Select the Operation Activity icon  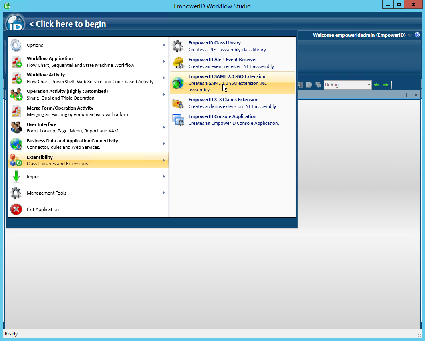pos(16,94)
